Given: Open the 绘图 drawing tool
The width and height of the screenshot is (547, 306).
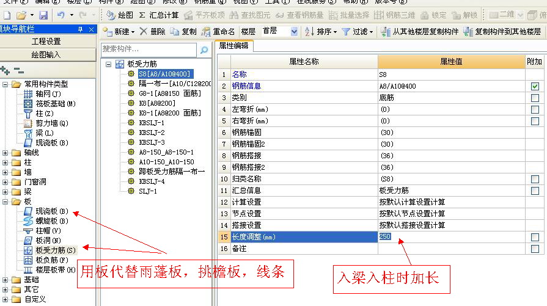Looking at the screenshot, I should 120,15.
